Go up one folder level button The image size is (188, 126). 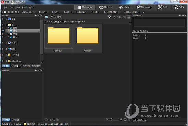16,12
